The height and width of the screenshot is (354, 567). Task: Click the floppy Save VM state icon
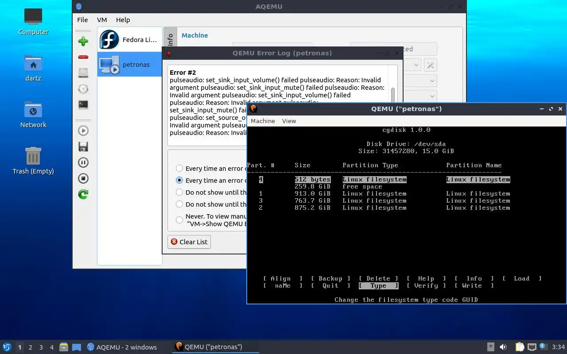83,146
